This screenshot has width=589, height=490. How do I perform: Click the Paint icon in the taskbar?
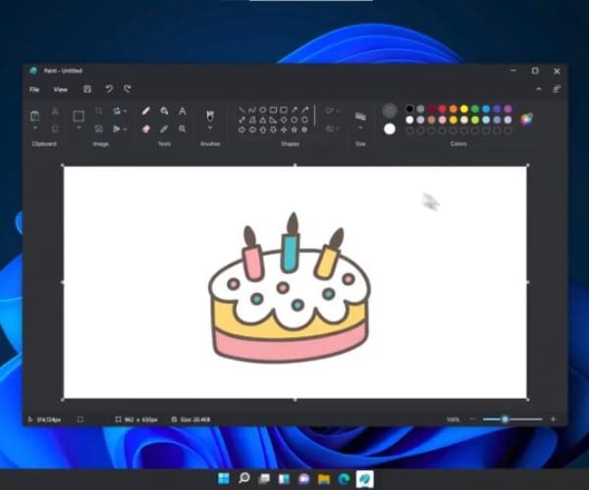coord(364,479)
